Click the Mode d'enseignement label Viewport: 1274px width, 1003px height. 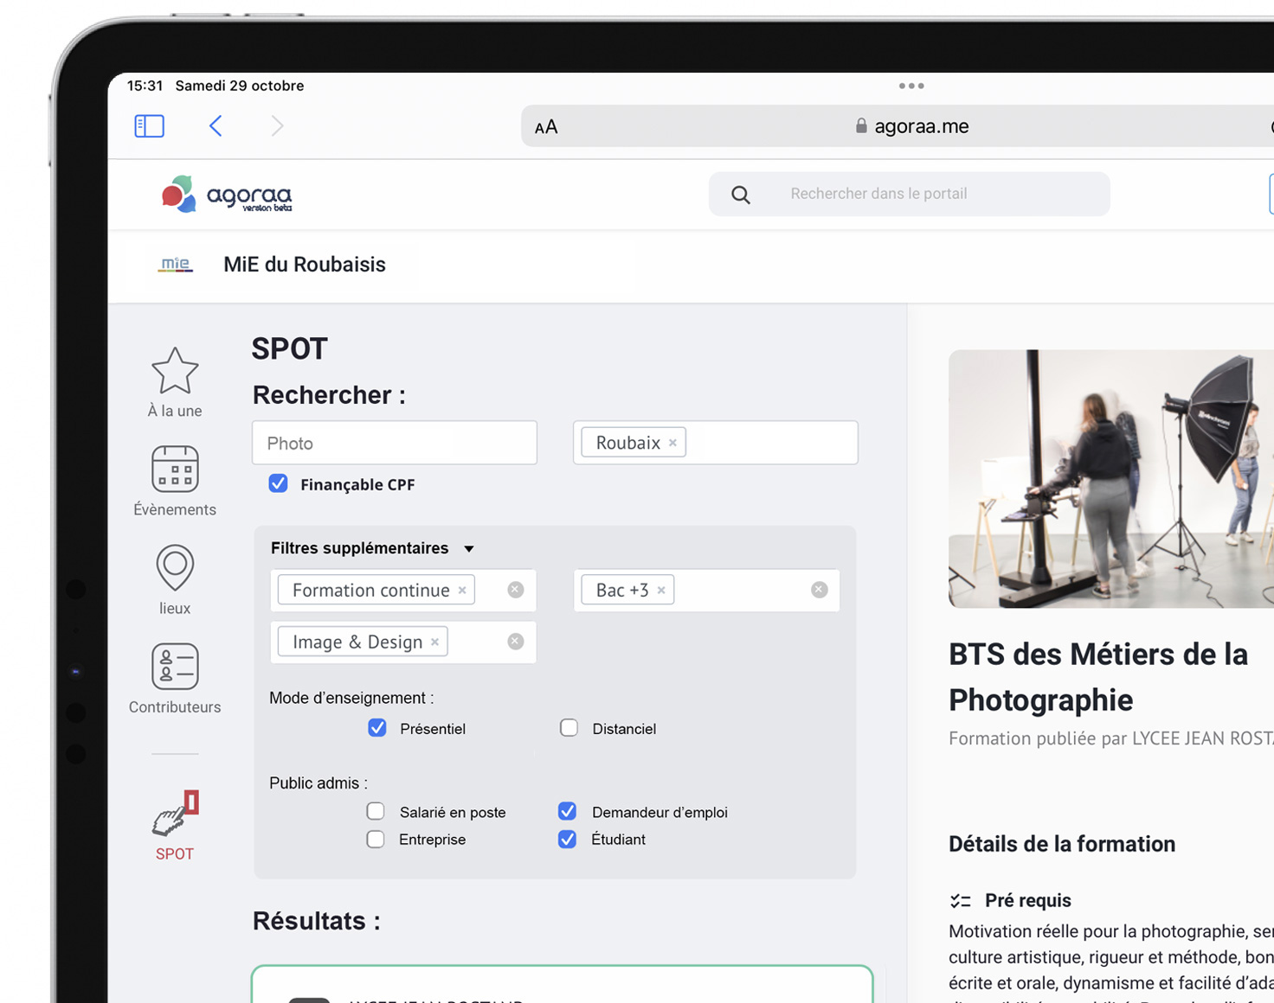tap(351, 698)
